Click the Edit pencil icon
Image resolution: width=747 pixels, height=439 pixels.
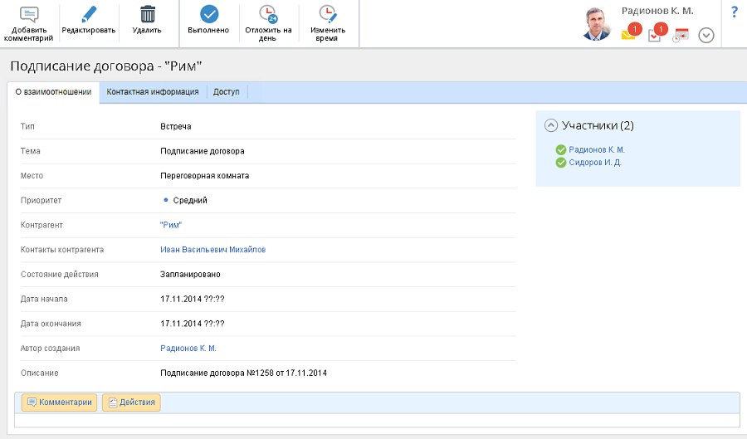(x=88, y=15)
